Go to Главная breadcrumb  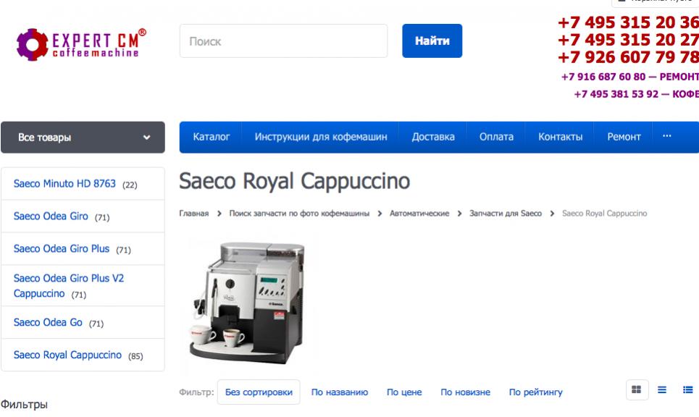pyautogui.click(x=194, y=214)
